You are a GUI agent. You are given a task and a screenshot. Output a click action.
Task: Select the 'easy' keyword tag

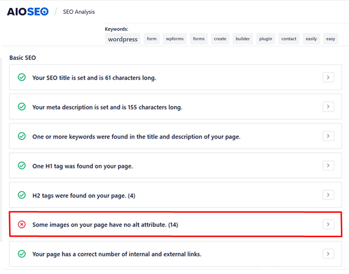point(330,39)
